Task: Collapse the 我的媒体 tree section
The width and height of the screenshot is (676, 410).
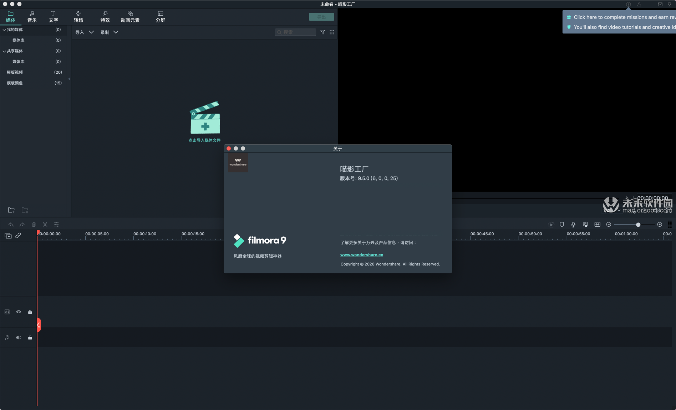Action: coord(4,30)
